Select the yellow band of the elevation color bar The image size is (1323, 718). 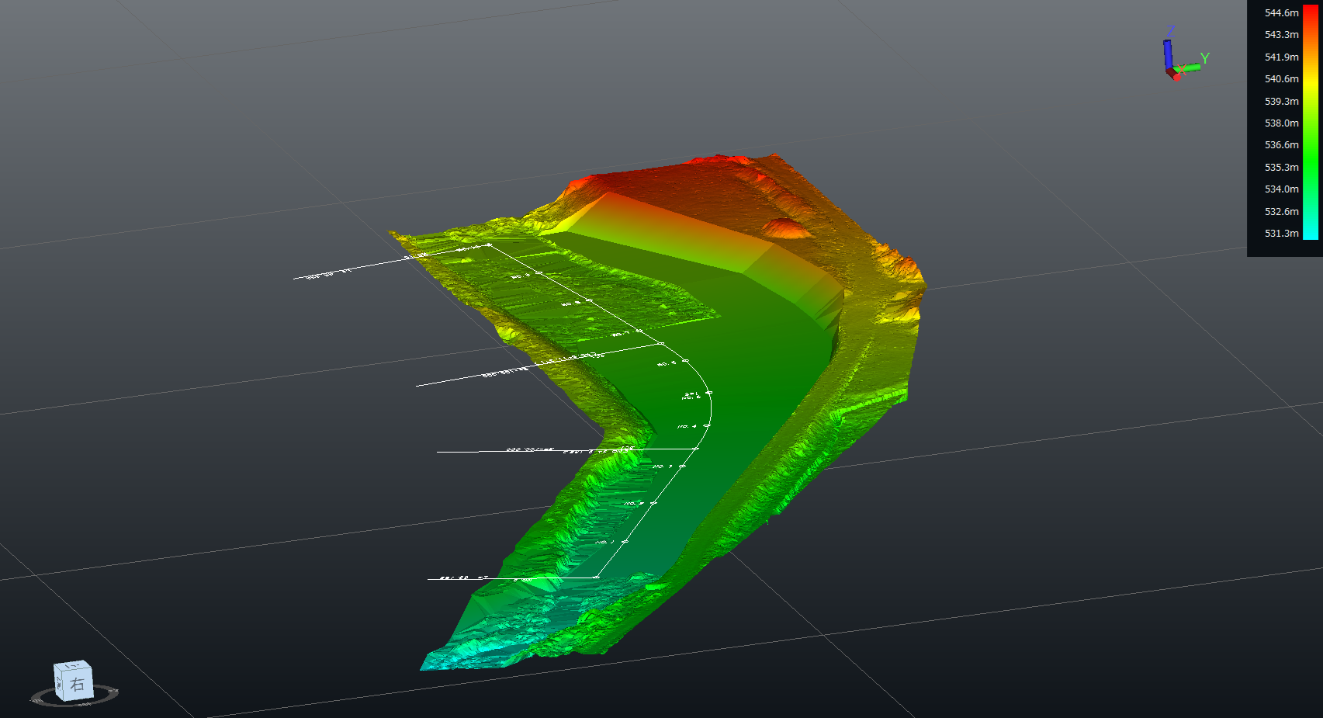(x=1310, y=82)
